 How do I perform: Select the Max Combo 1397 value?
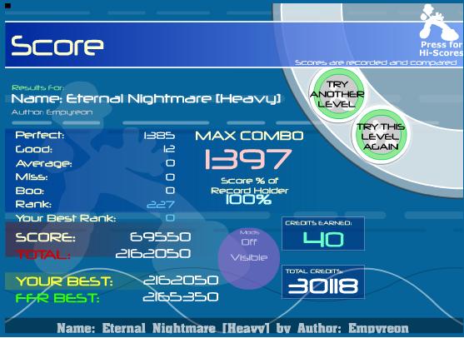tap(248, 159)
